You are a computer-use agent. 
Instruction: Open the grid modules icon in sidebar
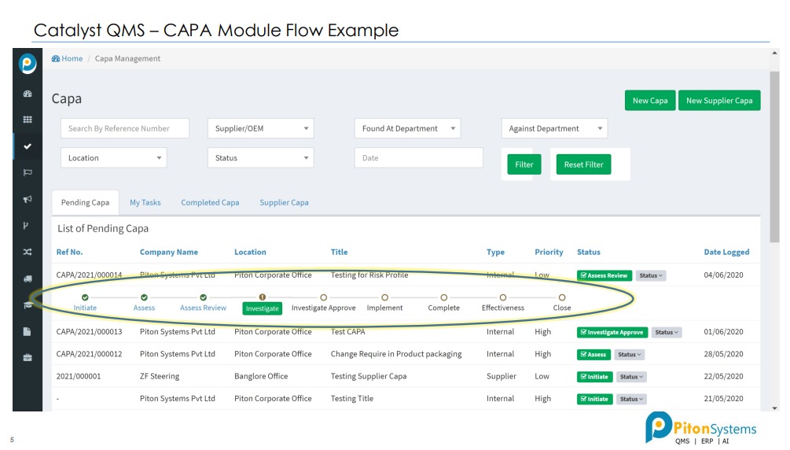coord(28,120)
